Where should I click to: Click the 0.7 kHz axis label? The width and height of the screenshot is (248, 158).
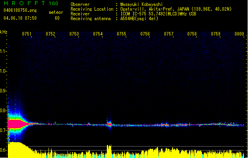pos(3,130)
